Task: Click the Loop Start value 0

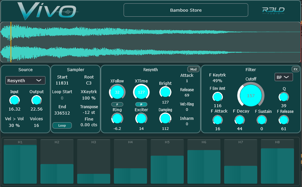Action: 62,98
